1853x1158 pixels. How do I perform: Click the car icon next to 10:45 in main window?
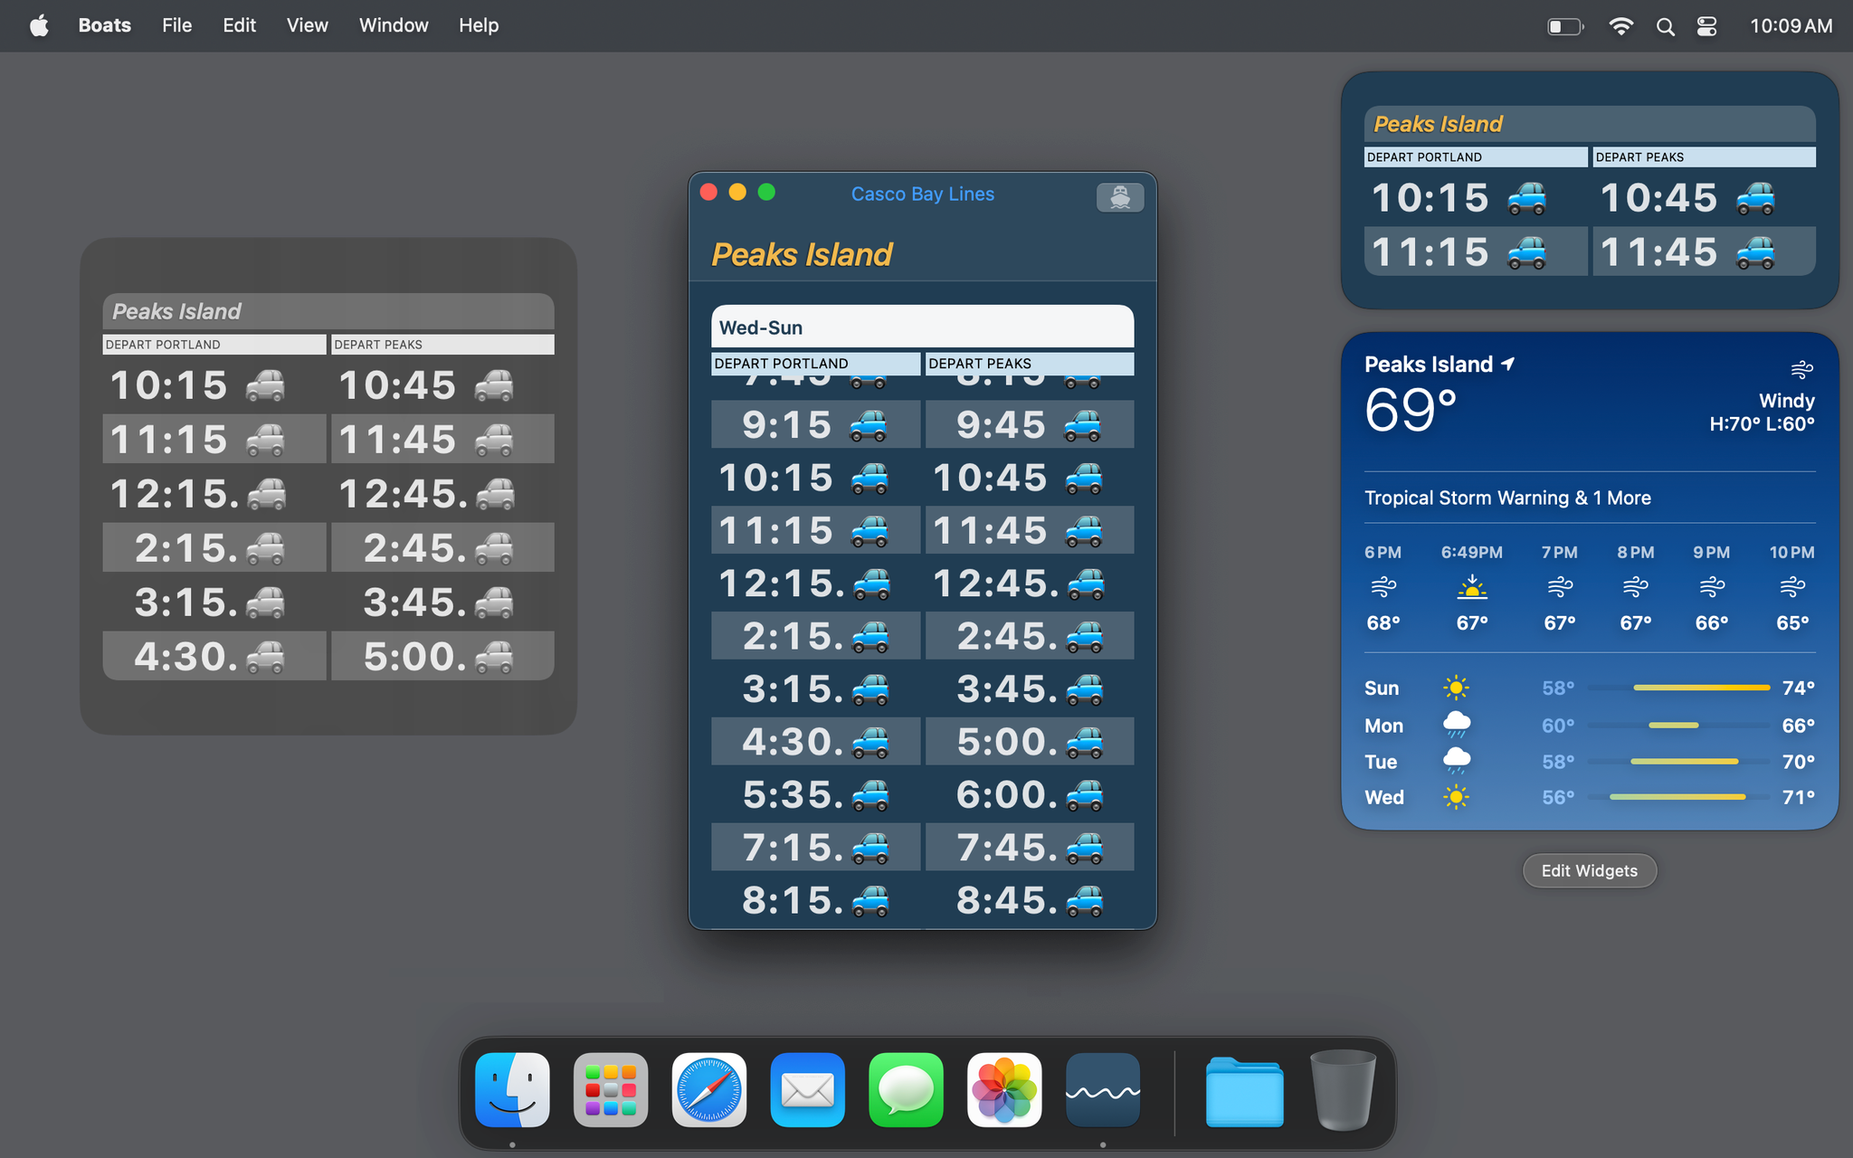pos(1083,478)
